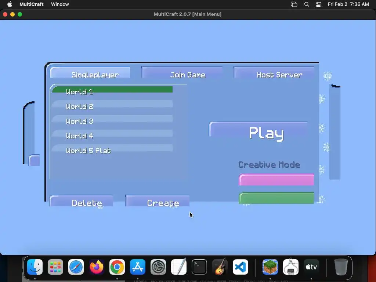376x282 pixels.
Task: Open Visual Studio Code from the dock
Action: (x=241, y=267)
